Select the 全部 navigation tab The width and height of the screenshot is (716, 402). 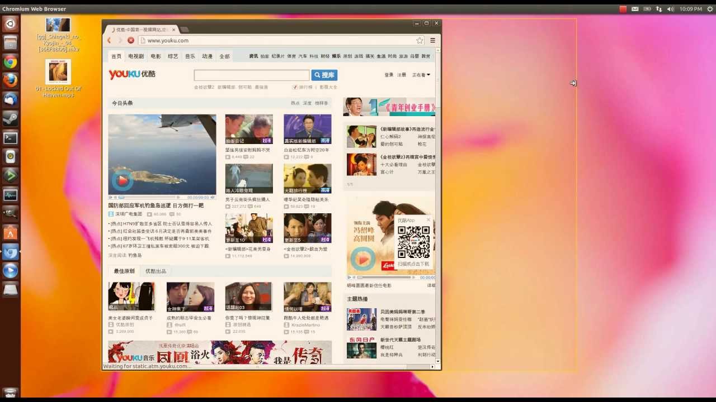[224, 56]
